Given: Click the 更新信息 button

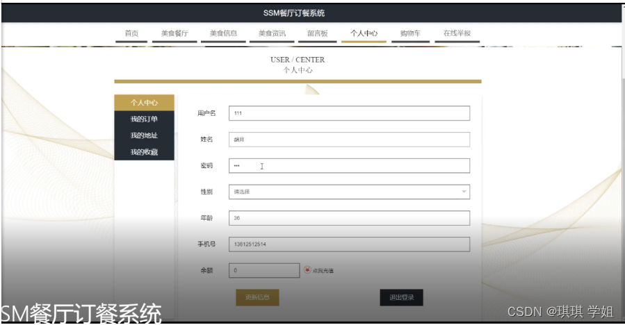Looking at the screenshot, I should 257,297.
